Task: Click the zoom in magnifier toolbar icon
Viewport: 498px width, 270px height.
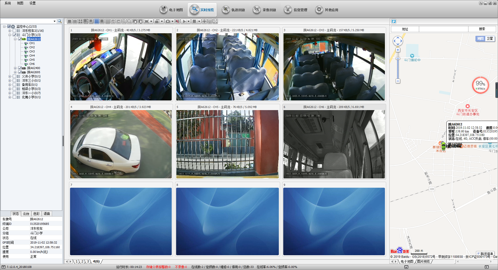Action: point(124,21)
